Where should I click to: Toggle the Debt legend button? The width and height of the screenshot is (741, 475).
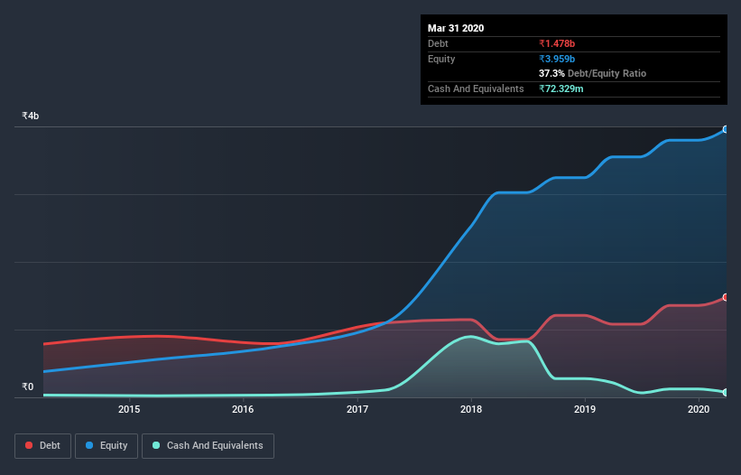point(42,446)
